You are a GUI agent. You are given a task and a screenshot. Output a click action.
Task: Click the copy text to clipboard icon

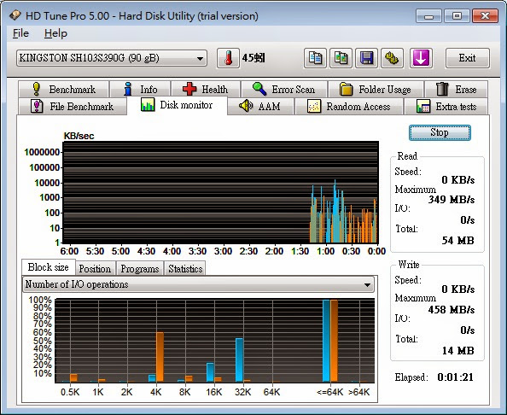[315, 58]
